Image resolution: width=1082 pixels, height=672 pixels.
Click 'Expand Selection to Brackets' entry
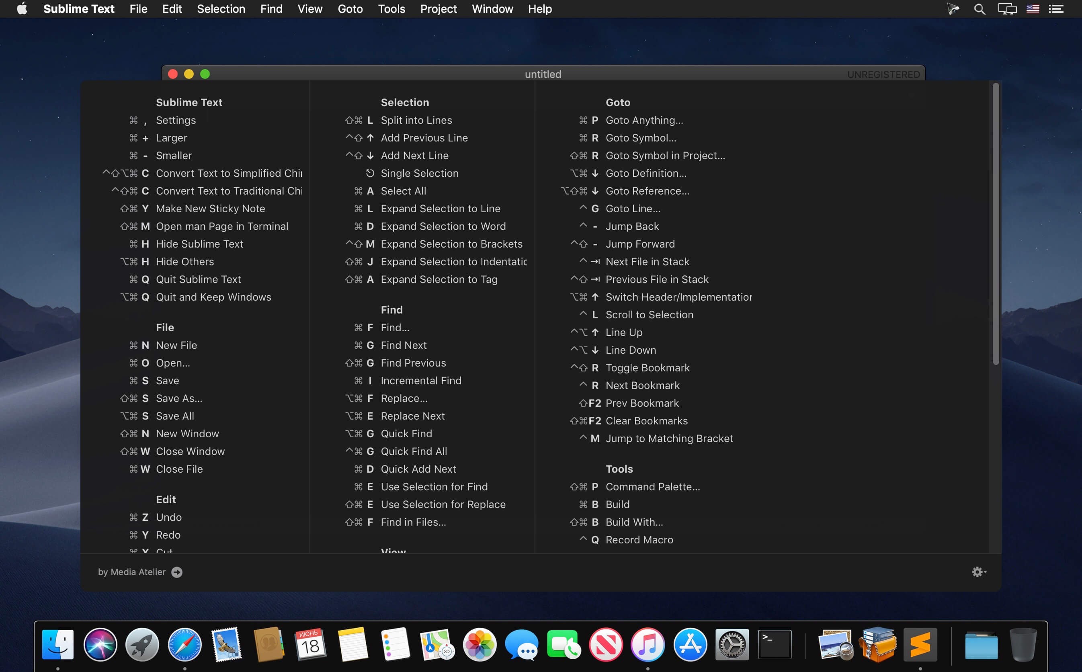point(451,244)
